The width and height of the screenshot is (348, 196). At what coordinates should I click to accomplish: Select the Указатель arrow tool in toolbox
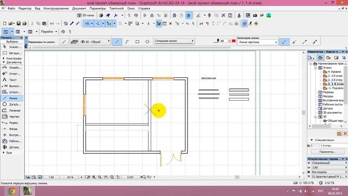tap(12, 47)
